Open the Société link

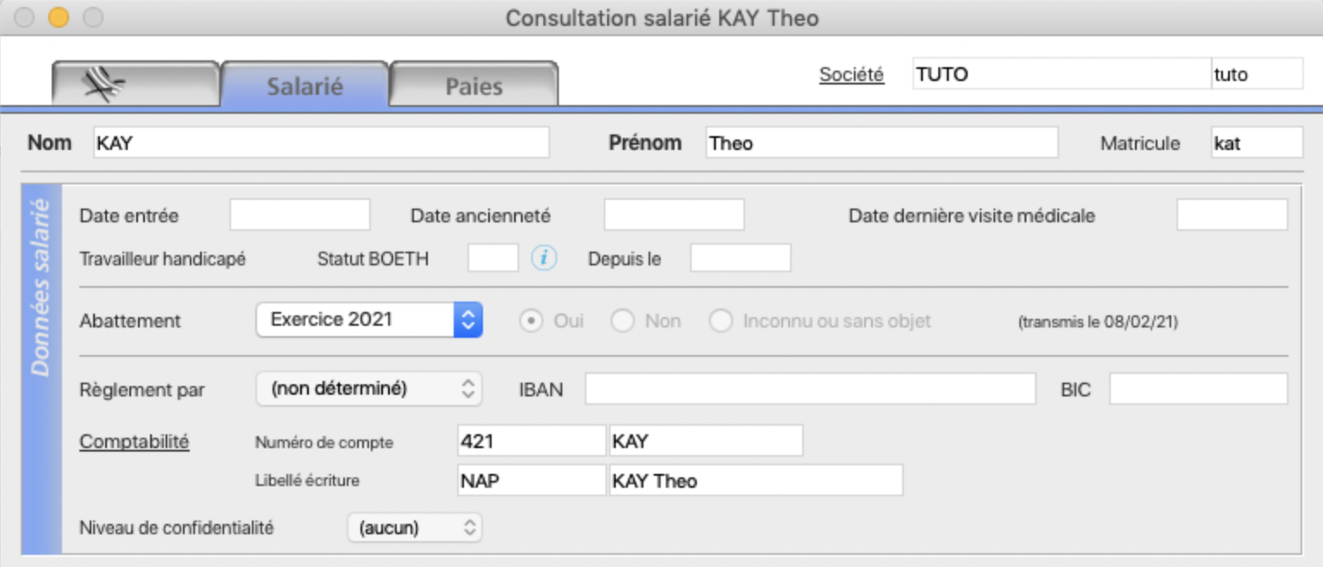851,75
